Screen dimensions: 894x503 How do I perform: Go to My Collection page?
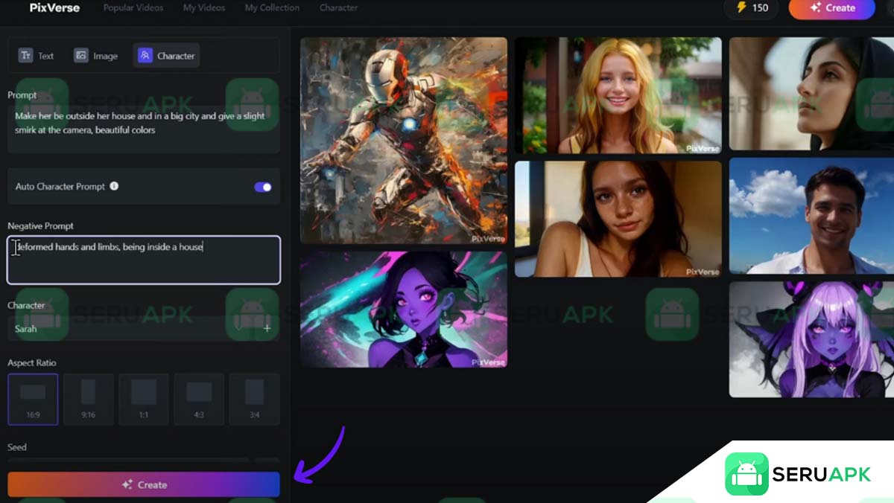(x=272, y=7)
